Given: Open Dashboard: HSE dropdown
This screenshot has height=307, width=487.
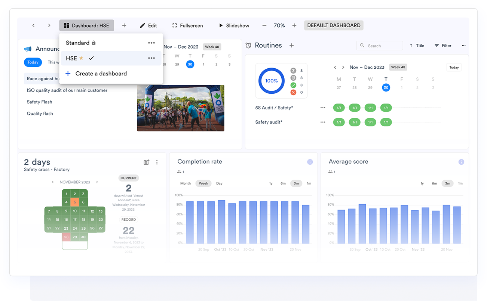Looking at the screenshot, I should click(86, 25).
